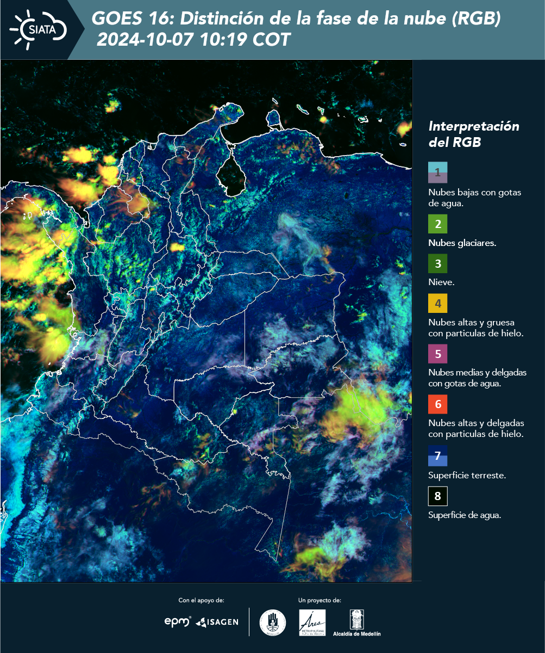This screenshot has height=653, width=545.
Task: Click the timestamp '2024-10-07 10:19 COT'
Action: click(193, 40)
